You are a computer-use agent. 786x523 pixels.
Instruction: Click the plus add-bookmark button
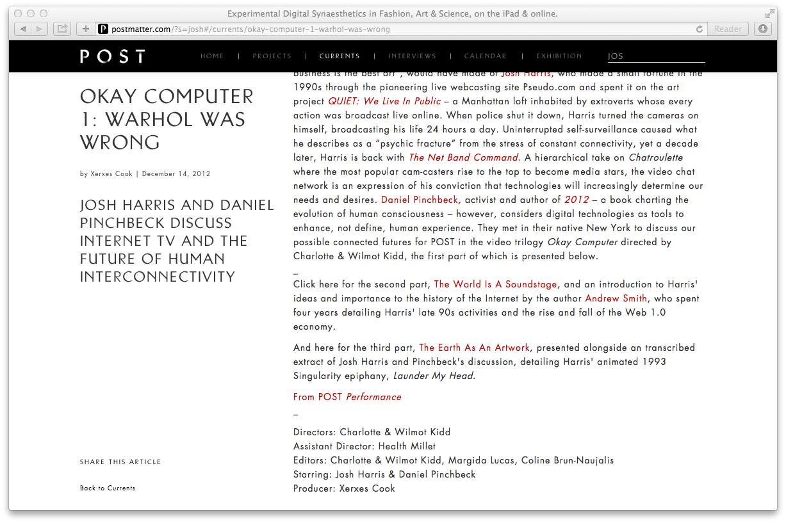click(86, 29)
